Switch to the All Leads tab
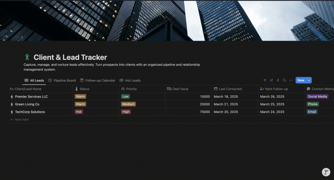334x180 pixels. click(34, 80)
